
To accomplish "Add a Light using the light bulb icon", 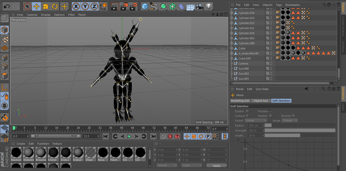I will point(209,6).
